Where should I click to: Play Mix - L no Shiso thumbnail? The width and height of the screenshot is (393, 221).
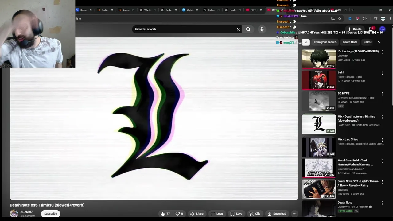(x=319, y=147)
